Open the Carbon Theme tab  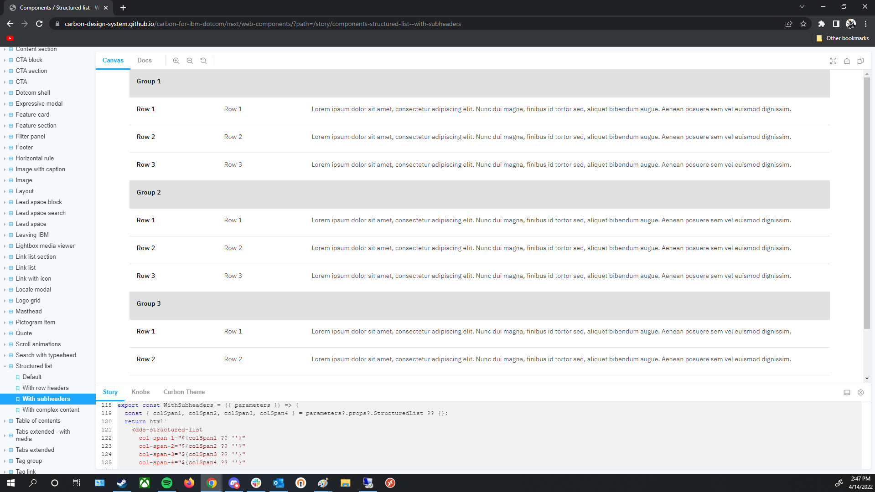pyautogui.click(x=184, y=392)
